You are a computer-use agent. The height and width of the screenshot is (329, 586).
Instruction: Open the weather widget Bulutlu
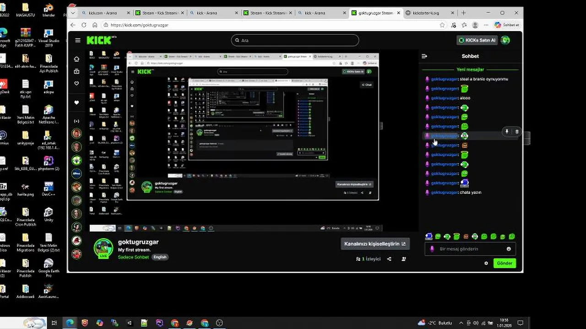[x=435, y=323]
